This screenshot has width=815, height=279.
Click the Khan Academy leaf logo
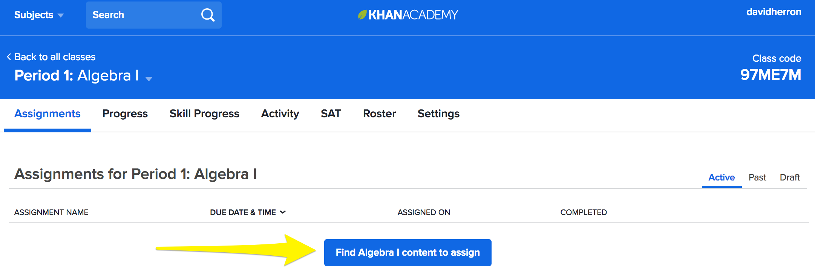(x=362, y=15)
